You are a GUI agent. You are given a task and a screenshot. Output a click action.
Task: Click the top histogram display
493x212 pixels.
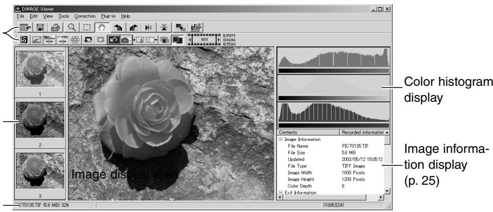point(333,60)
